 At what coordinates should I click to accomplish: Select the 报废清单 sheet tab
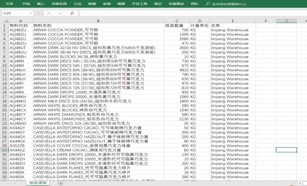38,183
